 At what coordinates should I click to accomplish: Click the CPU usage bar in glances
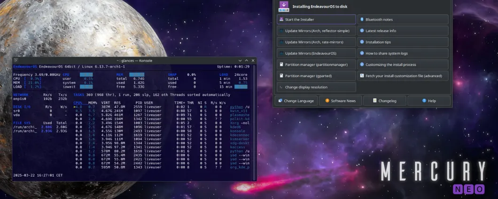86,75
